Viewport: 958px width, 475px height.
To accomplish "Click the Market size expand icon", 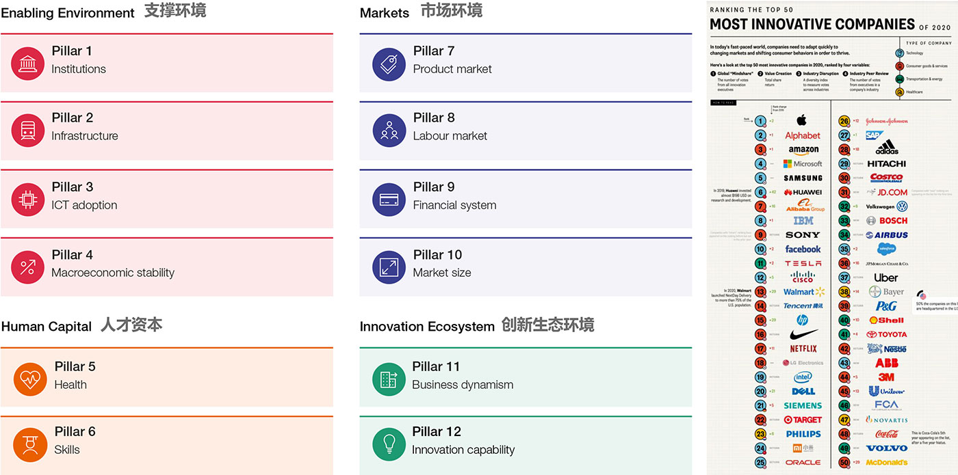I will coord(389,267).
